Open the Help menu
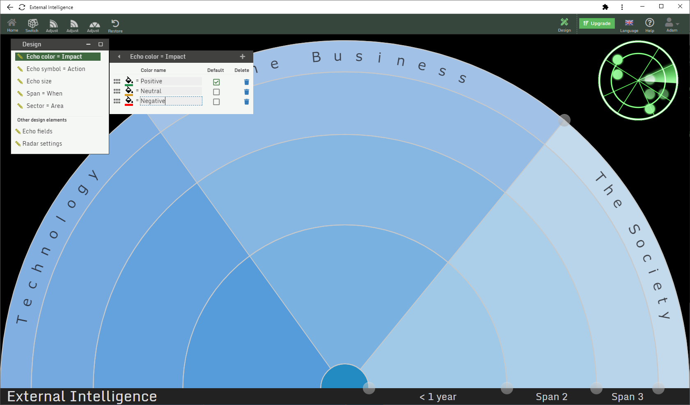This screenshot has width=690, height=405. click(x=650, y=25)
